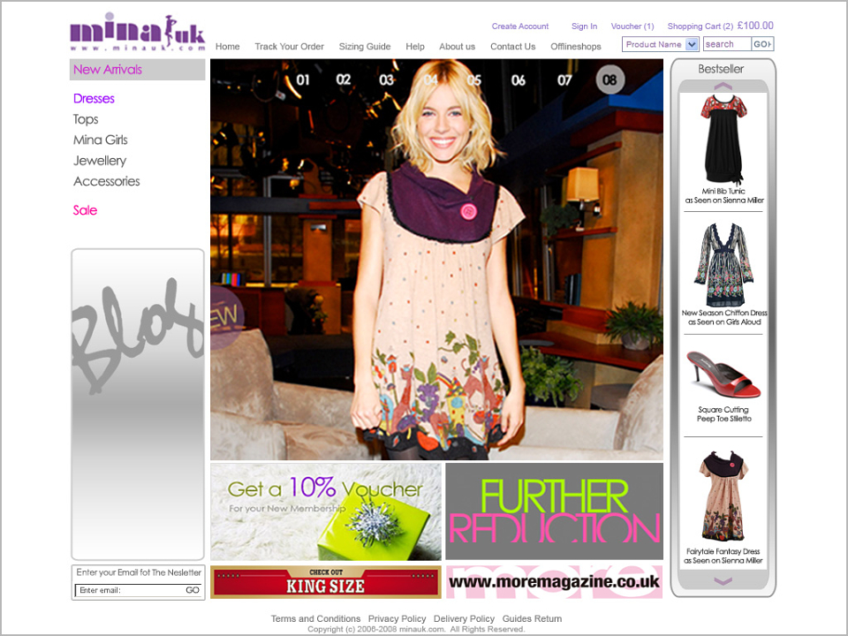Click the Bestseller down arrow
Viewport: 848px width, 636px height.
tap(723, 581)
